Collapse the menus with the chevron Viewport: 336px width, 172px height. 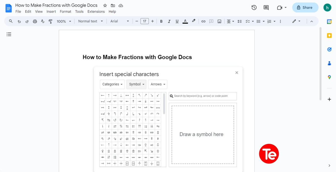pyautogui.click(x=312, y=21)
